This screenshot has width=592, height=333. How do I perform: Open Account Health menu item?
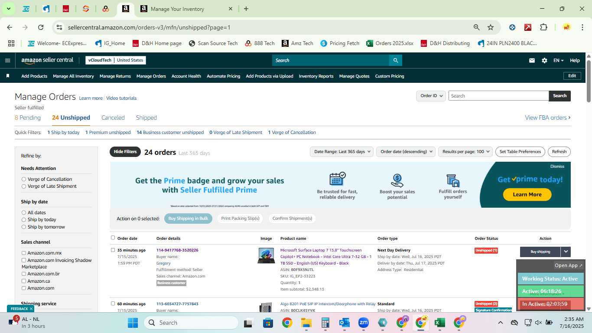pos(186,76)
